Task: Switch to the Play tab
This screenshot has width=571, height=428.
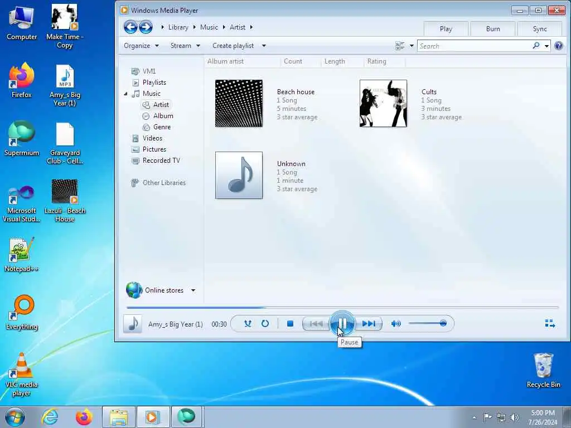Action: point(446,29)
